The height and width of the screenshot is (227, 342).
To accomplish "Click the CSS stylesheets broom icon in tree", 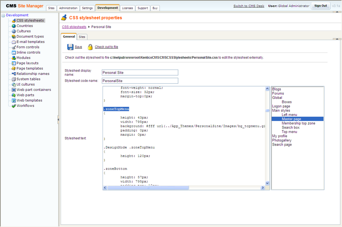I will pos(14,21).
